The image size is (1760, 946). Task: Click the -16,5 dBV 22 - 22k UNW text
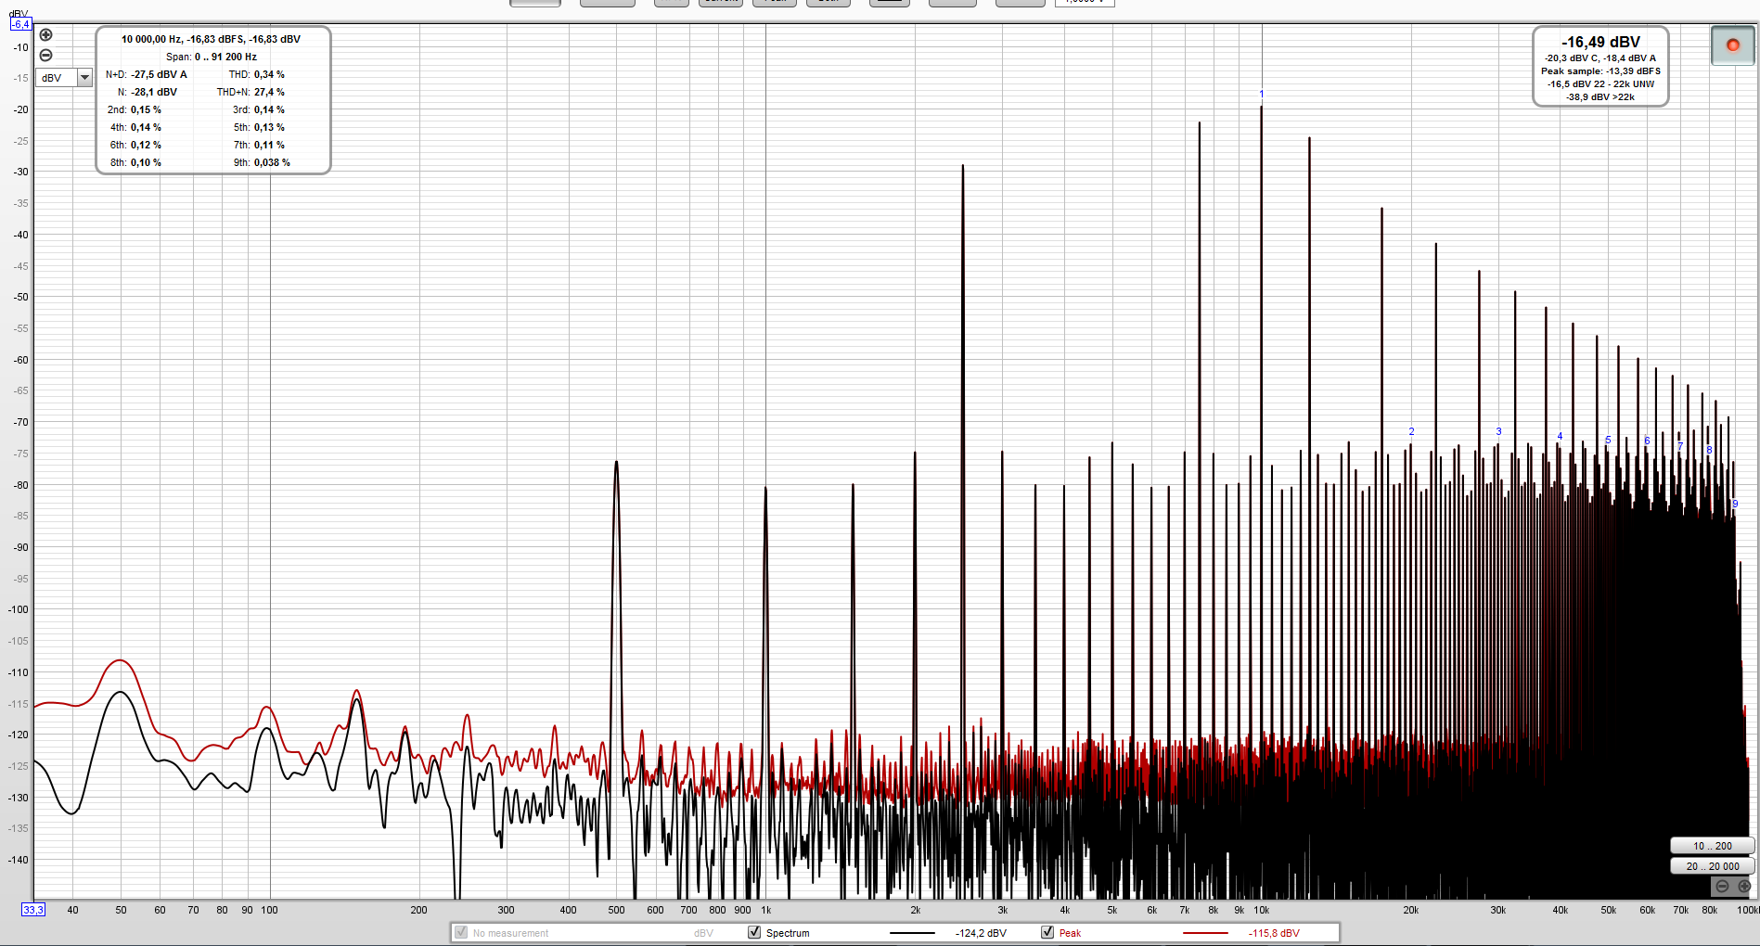coord(1600,83)
